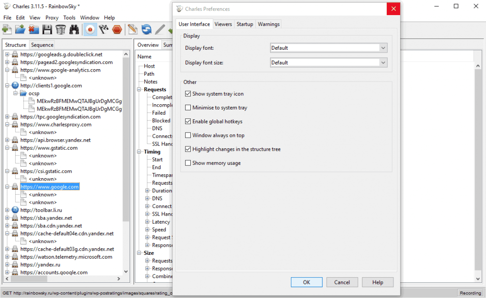Open the Proxy menu
The width and height of the screenshot is (486, 298).
pos(52,18)
